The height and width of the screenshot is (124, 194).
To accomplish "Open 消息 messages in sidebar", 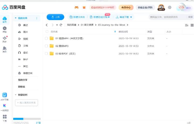I will pos(5,49).
